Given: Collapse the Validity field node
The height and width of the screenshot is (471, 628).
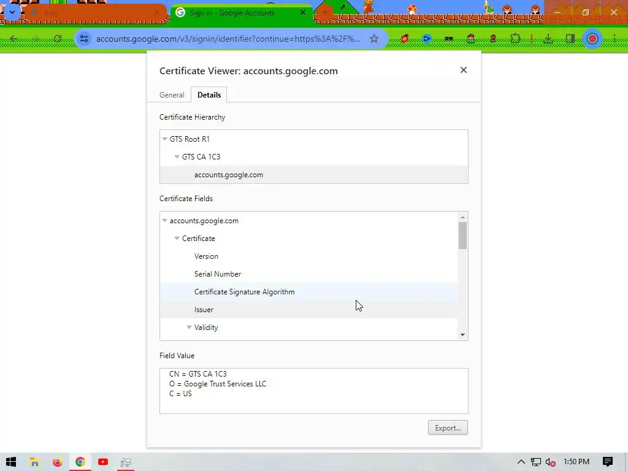Looking at the screenshot, I should click(189, 327).
